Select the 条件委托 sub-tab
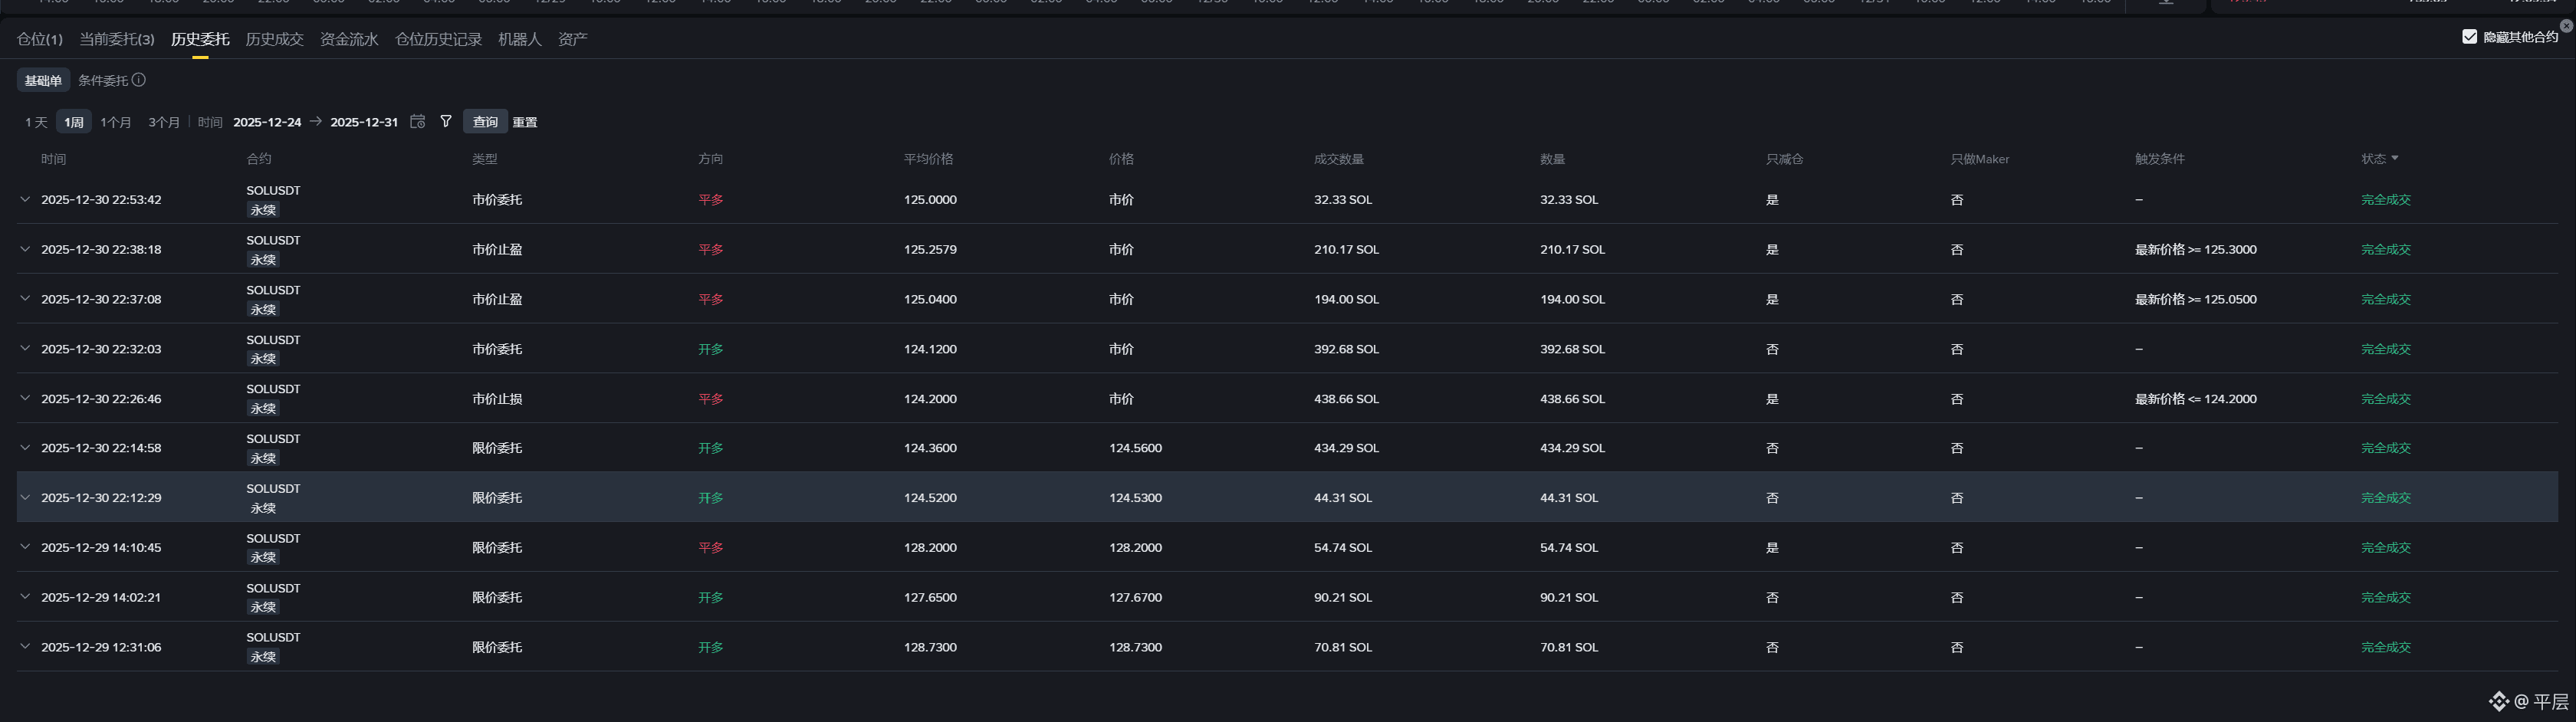Viewport: 2576px width, 722px height. click(x=103, y=80)
